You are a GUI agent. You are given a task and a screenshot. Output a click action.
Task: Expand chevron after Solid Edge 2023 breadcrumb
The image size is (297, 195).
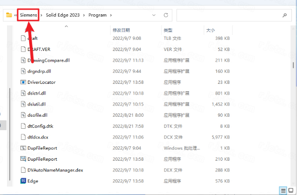(84, 15)
